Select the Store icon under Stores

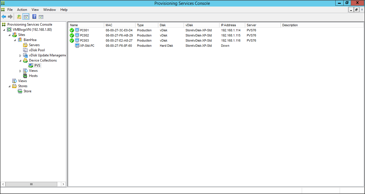[20, 91]
